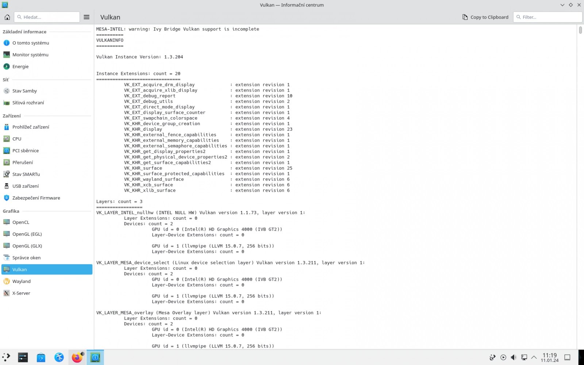View the Přerušení interrupts page
584x365 pixels.
47,162
